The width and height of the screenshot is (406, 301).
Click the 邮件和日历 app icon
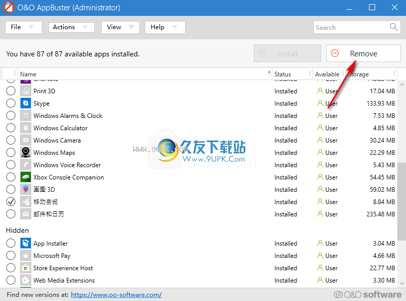click(x=26, y=214)
